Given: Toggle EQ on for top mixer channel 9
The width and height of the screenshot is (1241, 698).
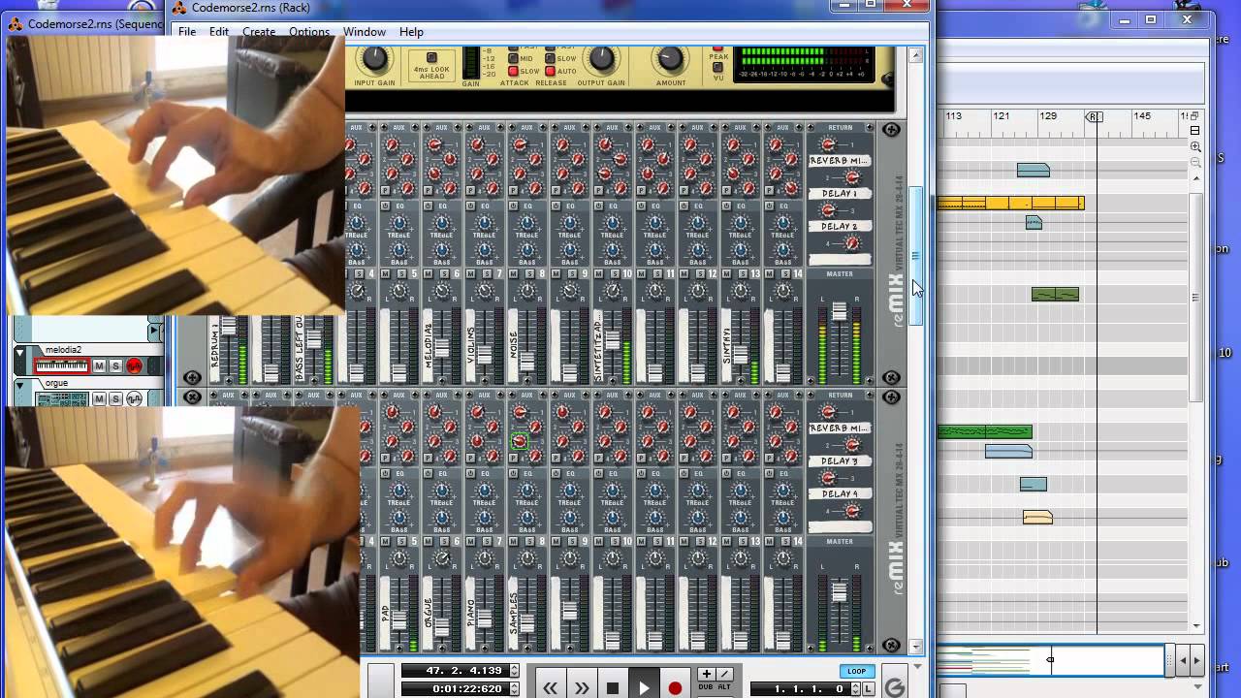Looking at the screenshot, I should point(557,206).
